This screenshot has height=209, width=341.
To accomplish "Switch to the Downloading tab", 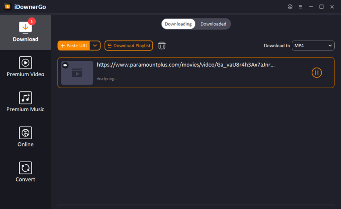I will (x=178, y=24).
